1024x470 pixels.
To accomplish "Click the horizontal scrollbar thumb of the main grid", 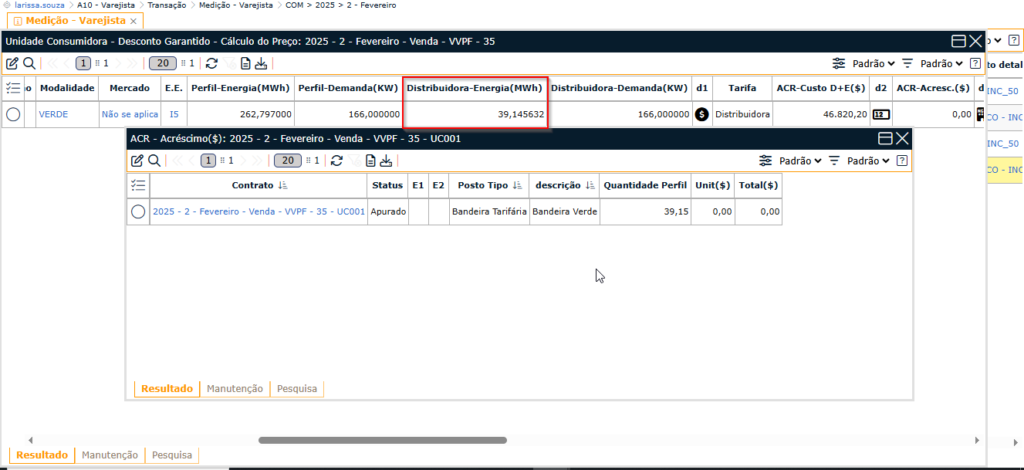I will pos(382,440).
